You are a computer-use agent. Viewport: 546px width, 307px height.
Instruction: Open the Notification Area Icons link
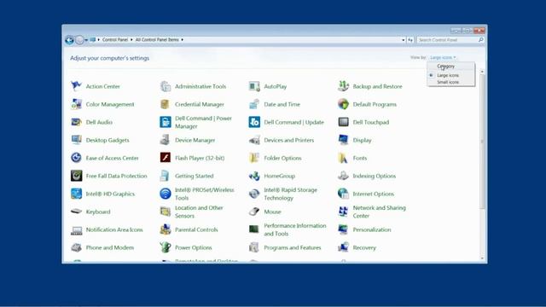point(114,229)
